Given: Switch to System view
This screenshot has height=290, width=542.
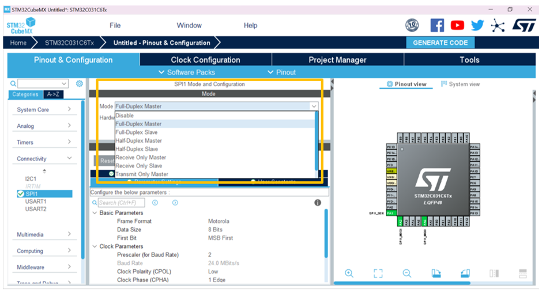Looking at the screenshot, I should point(461,84).
